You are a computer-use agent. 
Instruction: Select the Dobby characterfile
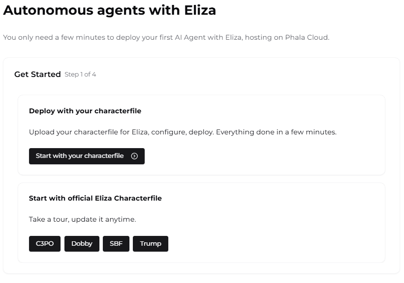coord(82,244)
